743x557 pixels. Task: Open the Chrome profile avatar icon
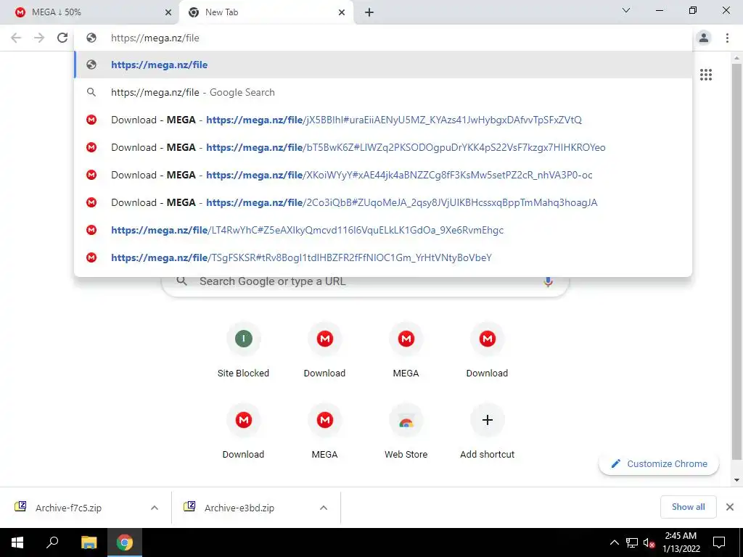[704, 38]
